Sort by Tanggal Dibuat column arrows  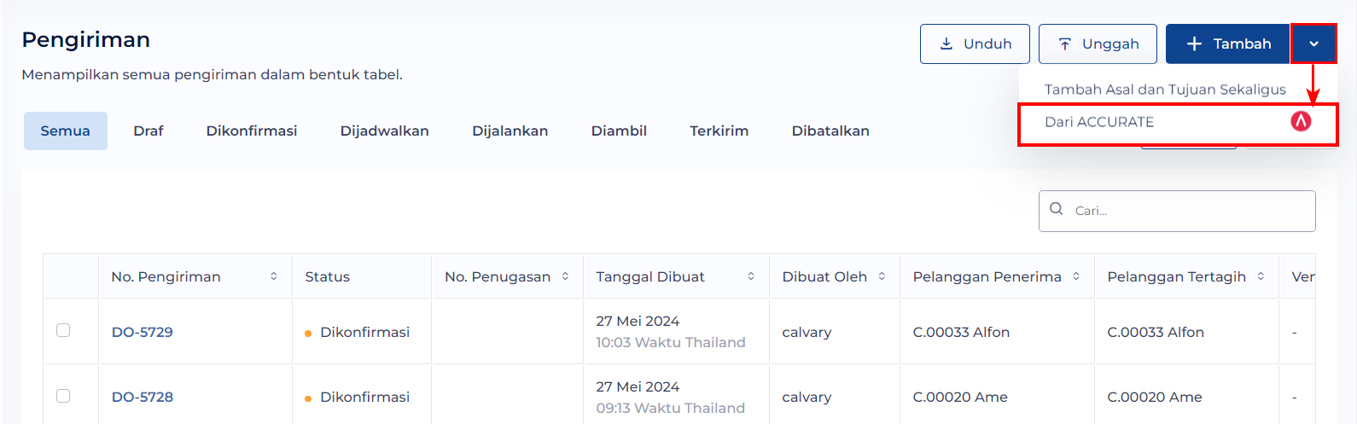pos(751,276)
